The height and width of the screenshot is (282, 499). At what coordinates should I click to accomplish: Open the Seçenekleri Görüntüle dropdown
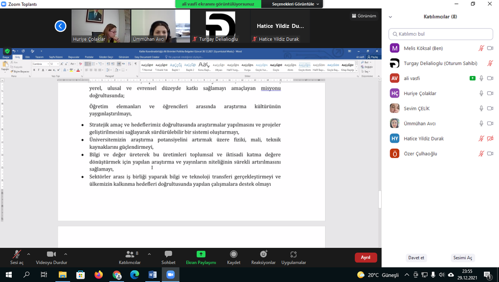[295, 4]
